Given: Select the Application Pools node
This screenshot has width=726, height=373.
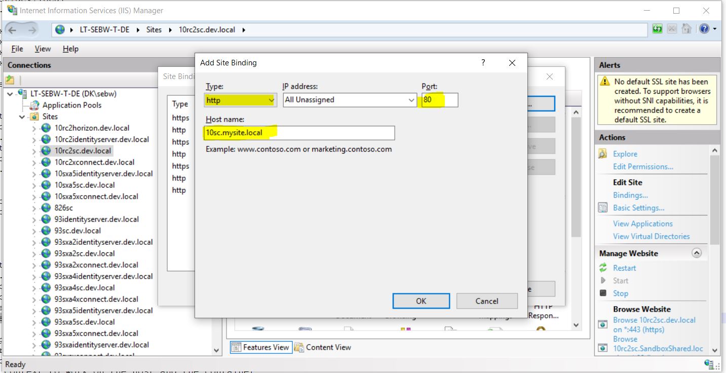Looking at the screenshot, I should tap(72, 105).
